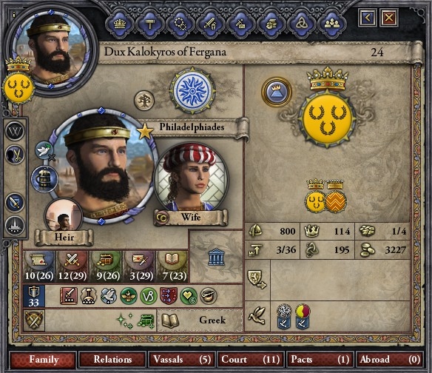Click the Intrigue dagger icon in top bar

pyautogui.click(x=241, y=24)
